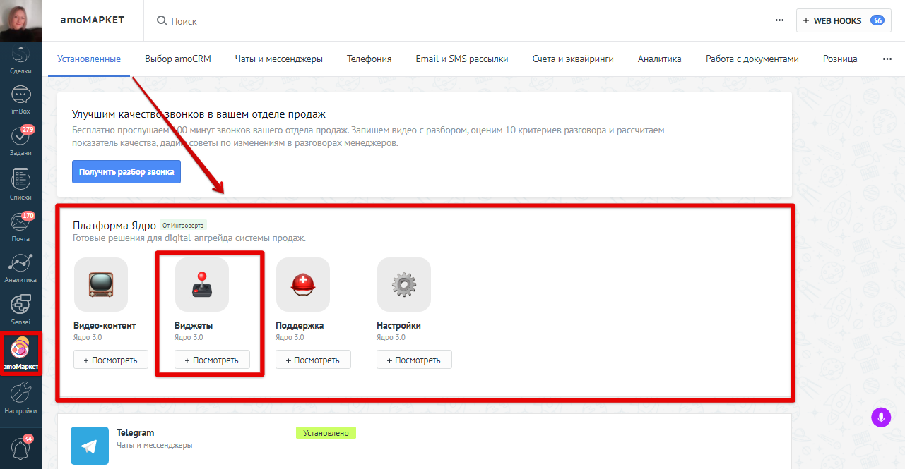This screenshot has height=469, width=905.
Task: Open the Сделки sidebar section
Action: click(20, 61)
